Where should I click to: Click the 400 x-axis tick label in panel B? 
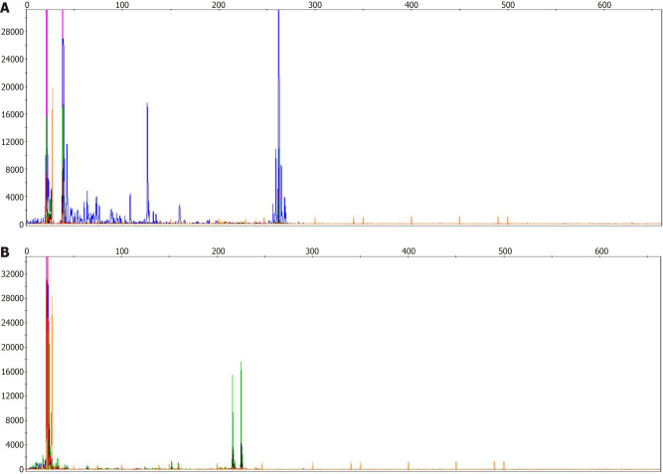pyautogui.click(x=409, y=251)
